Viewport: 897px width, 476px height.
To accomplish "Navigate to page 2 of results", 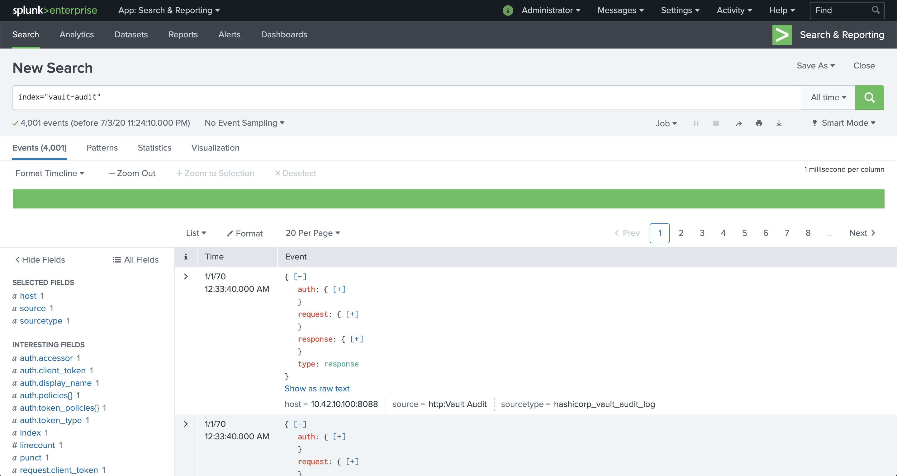I will tap(681, 233).
